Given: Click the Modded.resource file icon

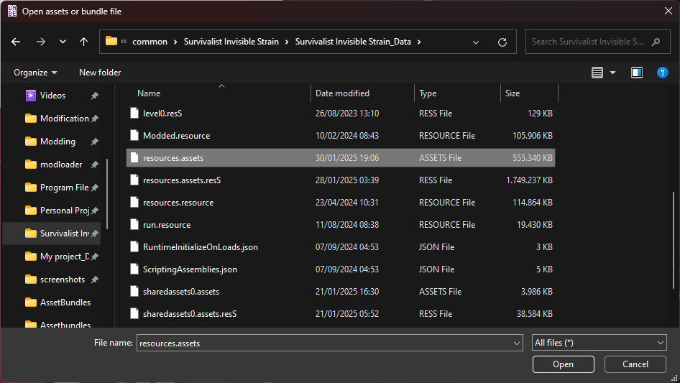Looking at the screenshot, I should (133, 135).
